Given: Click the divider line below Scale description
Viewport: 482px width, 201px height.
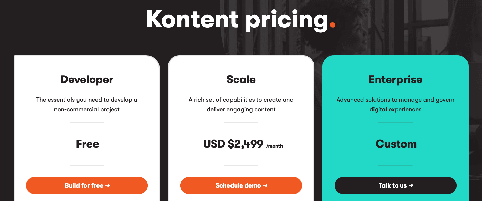Looking at the screenshot, I should (241, 123).
